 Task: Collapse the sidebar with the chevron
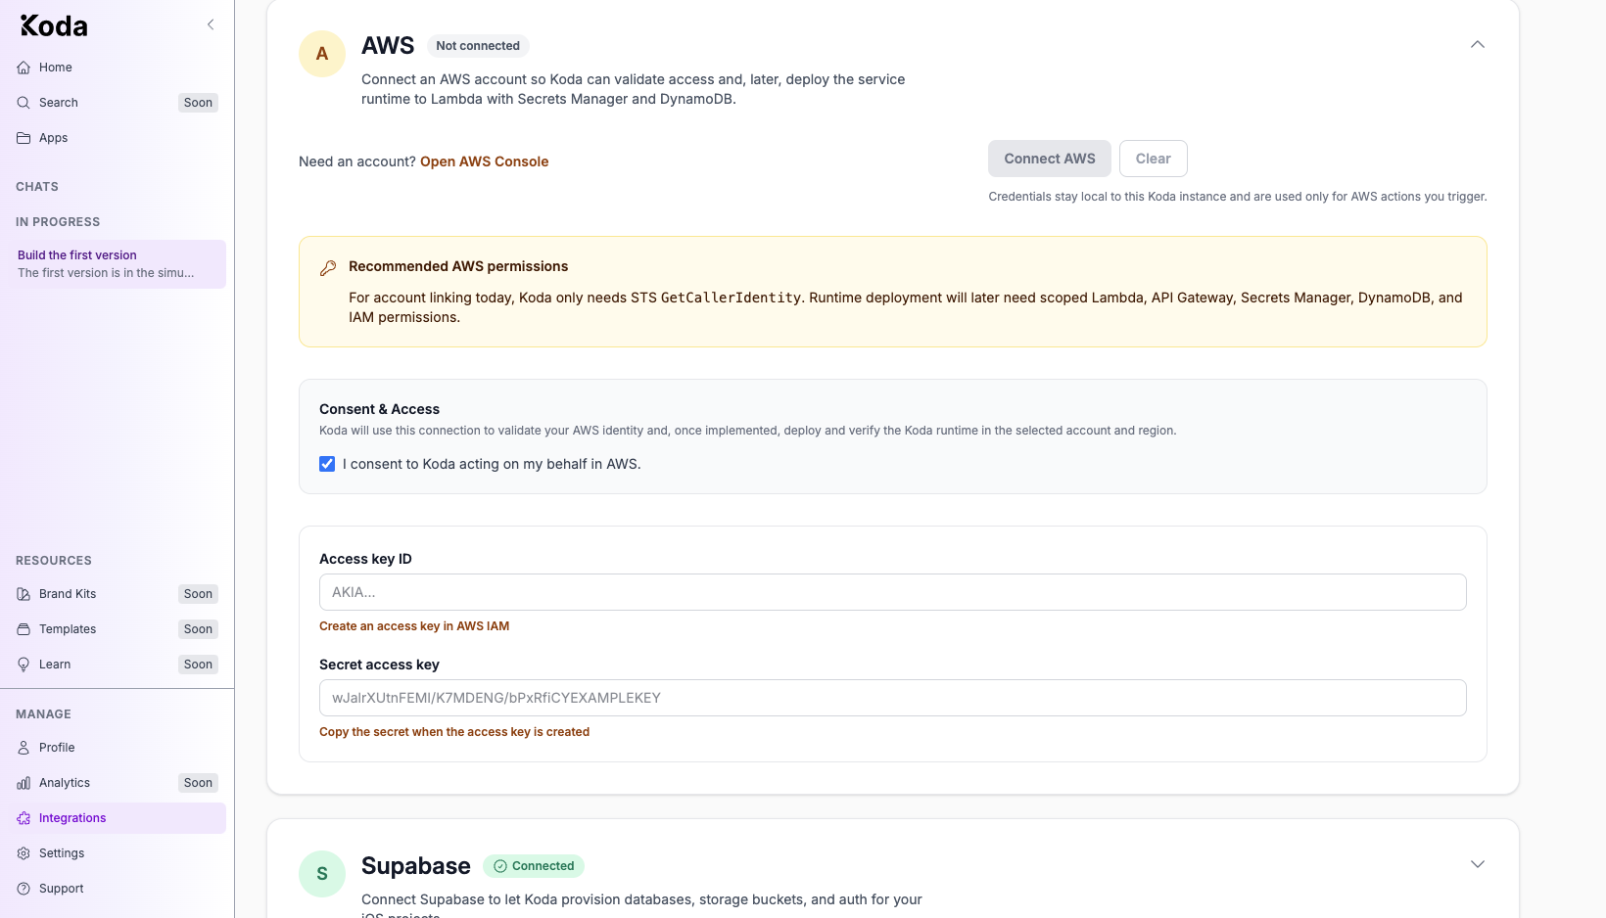211,24
